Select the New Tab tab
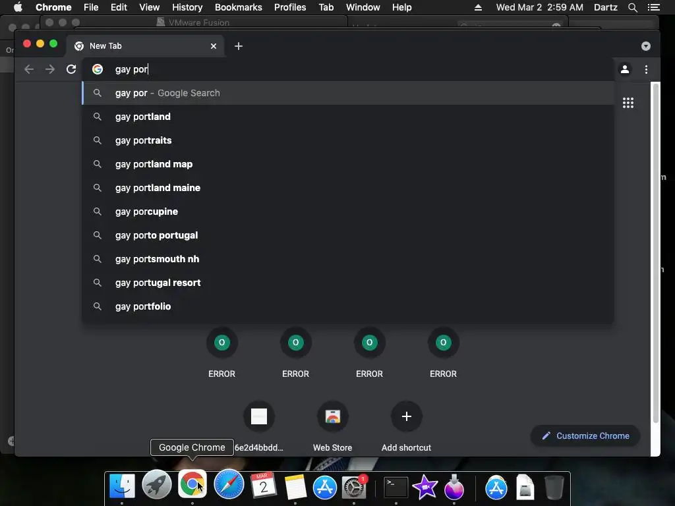The image size is (675, 506). pos(144,46)
